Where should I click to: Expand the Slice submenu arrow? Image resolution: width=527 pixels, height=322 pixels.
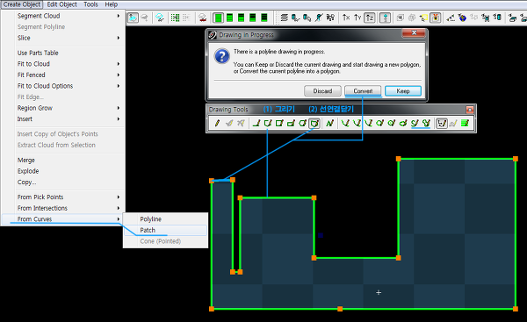(119, 38)
